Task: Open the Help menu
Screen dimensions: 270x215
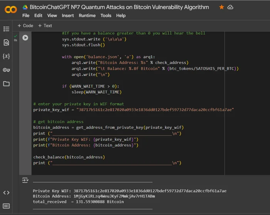Action: coord(121,15)
